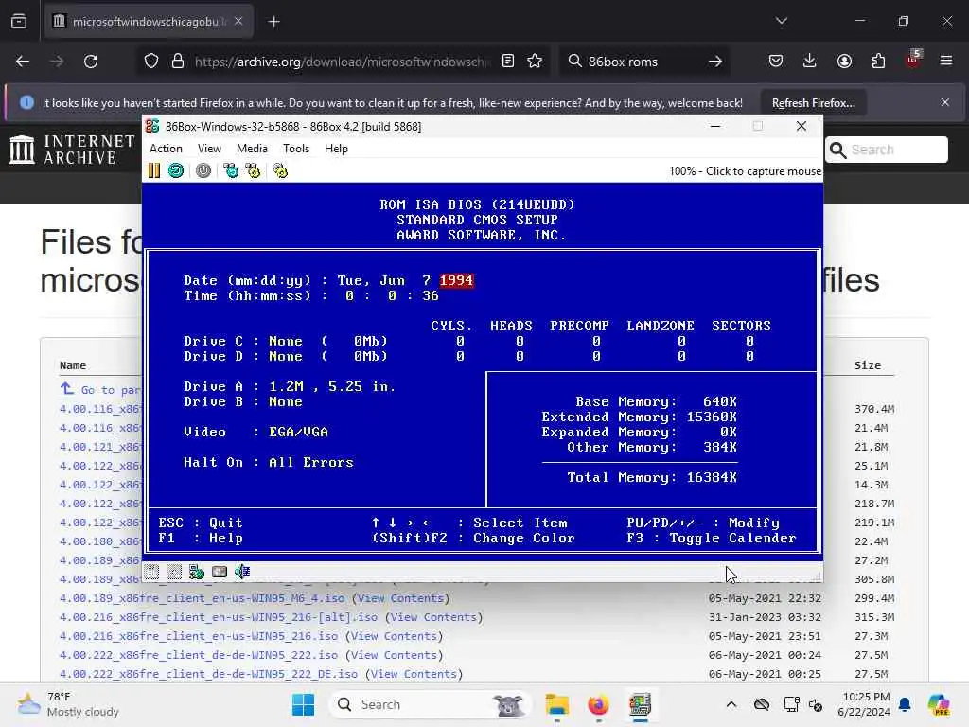Open the Media menu in 86Box
The image size is (969, 727).
(252, 149)
